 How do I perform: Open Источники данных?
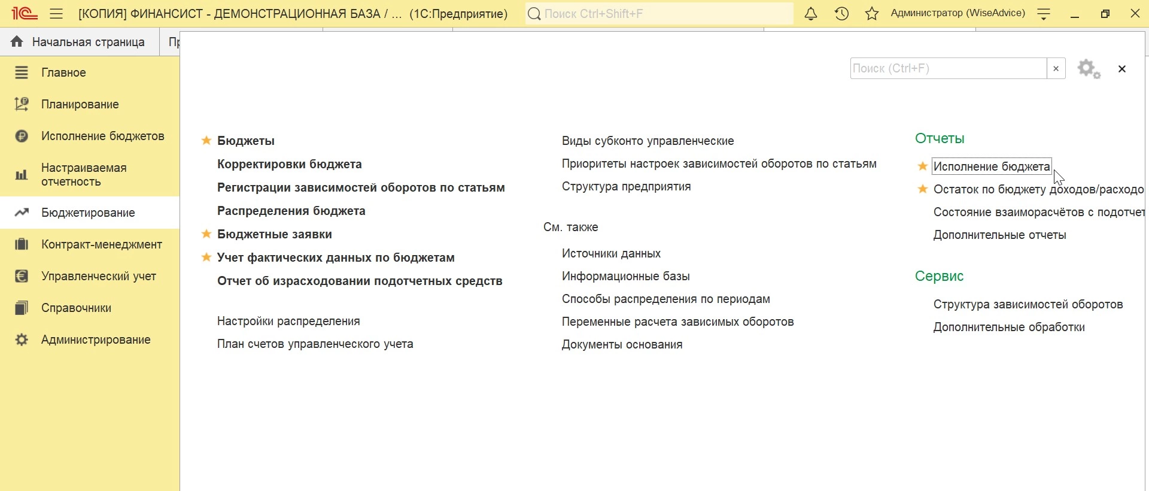[x=611, y=253]
